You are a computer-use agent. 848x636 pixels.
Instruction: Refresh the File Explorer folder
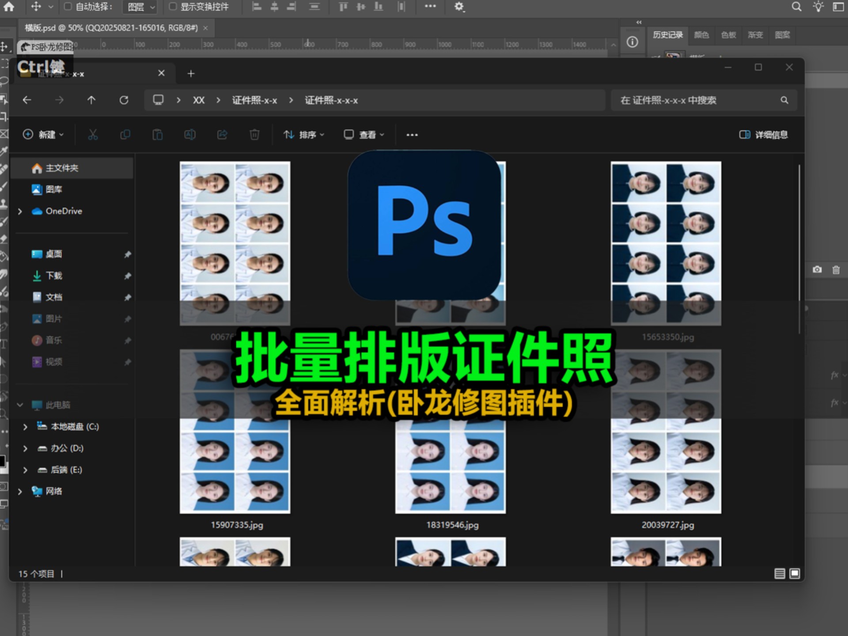pyautogui.click(x=124, y=100)
